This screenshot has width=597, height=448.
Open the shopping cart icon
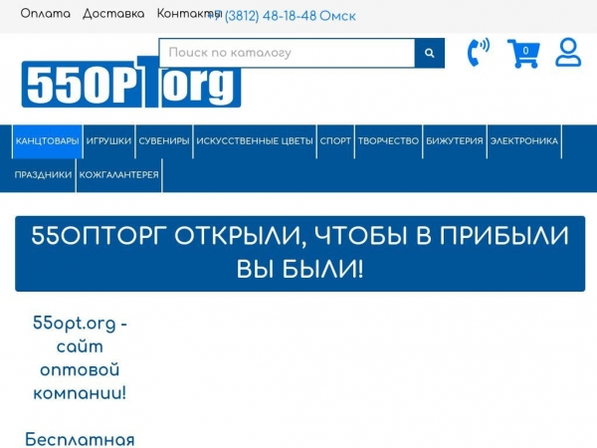[x=523, y=54]
